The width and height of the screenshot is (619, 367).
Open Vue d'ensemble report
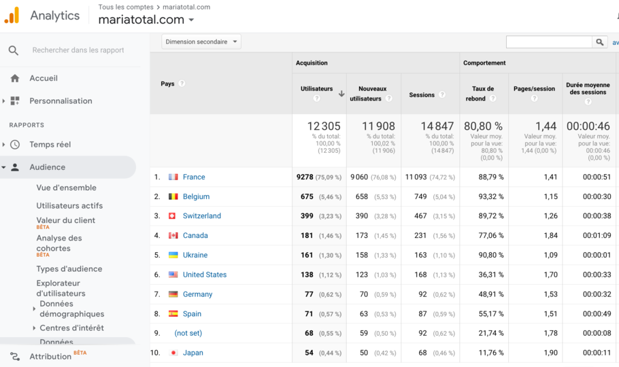click(x=66, y=188)
